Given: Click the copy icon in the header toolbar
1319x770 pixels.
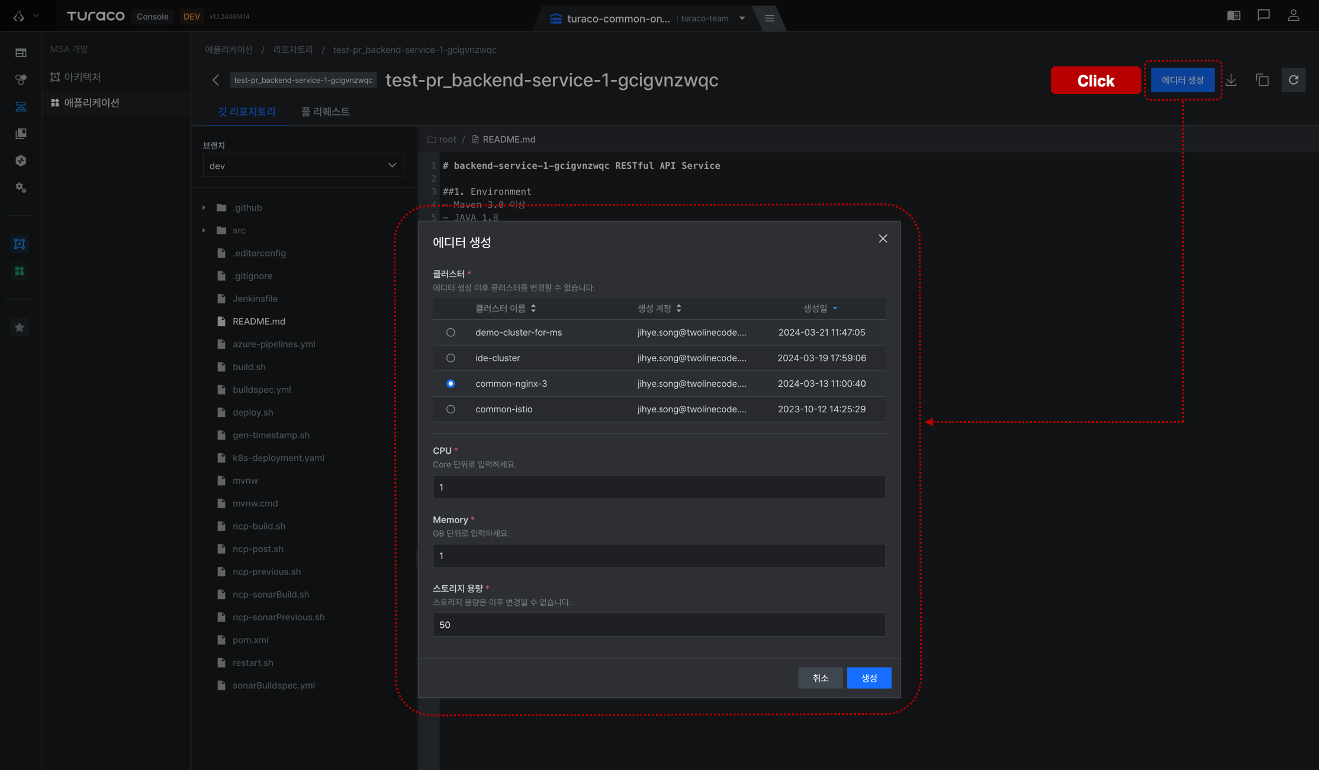Looking at the screenshot, I should click(1262, 80).
